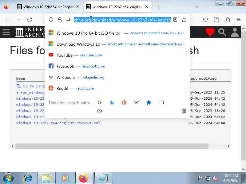Select the Wikipedia suggestion
Viewport: 246px width, 184px height.
117,77
